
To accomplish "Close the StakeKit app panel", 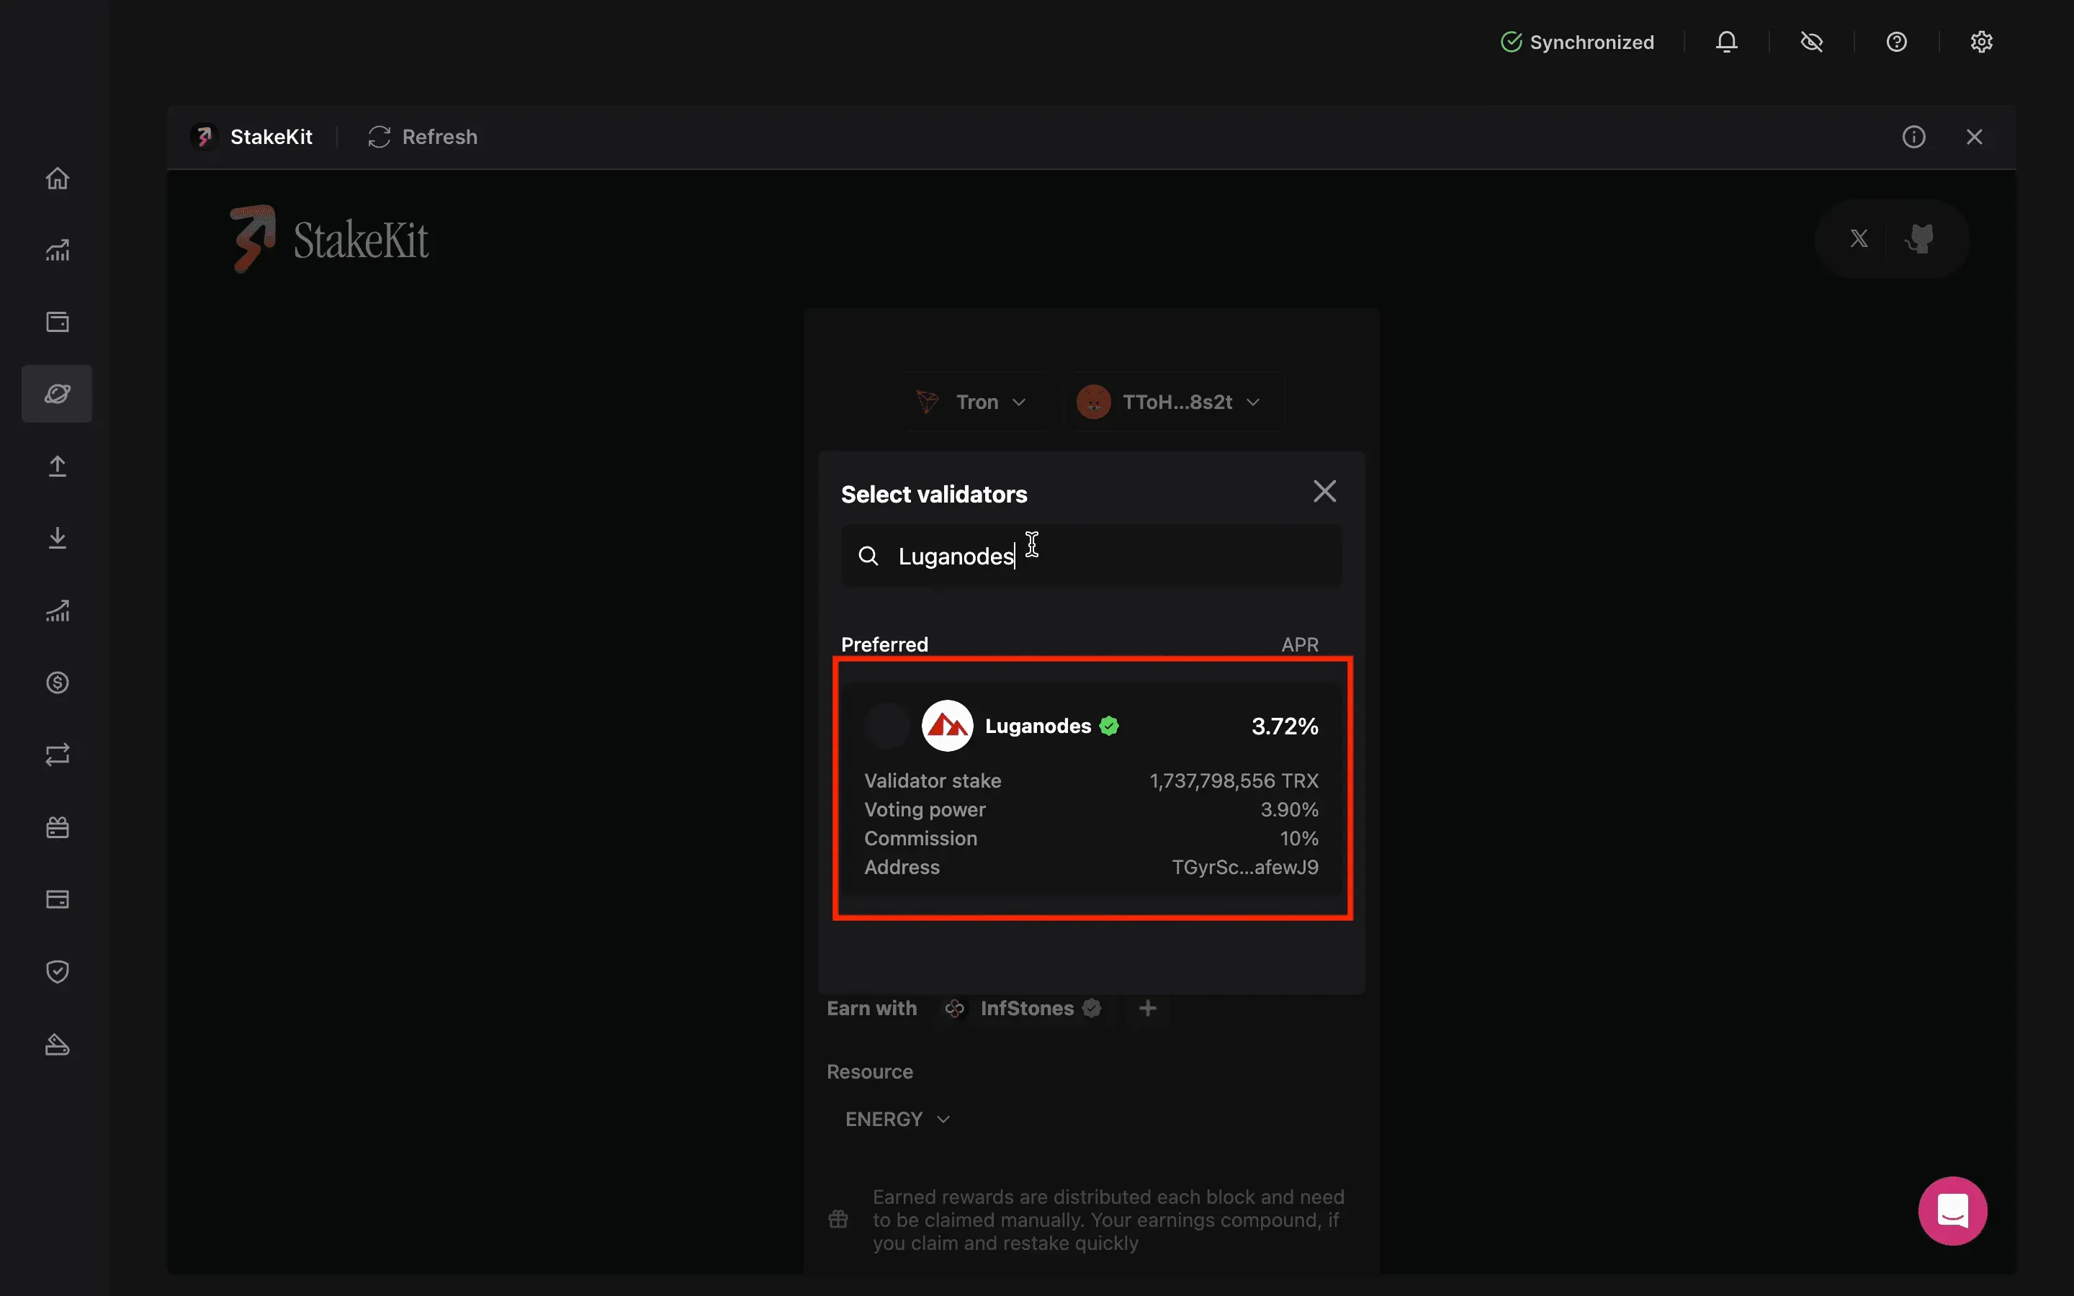I will 1975,137.
